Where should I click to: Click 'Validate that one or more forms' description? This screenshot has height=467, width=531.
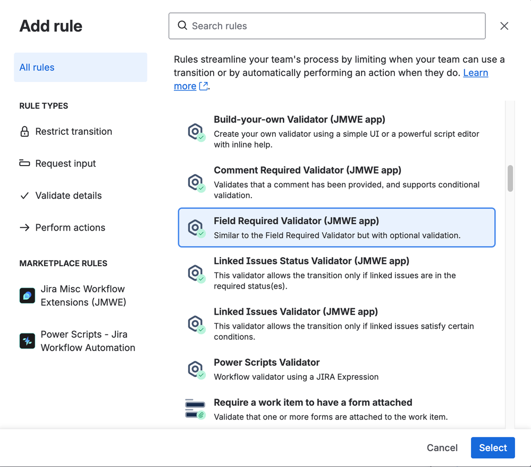331,417
